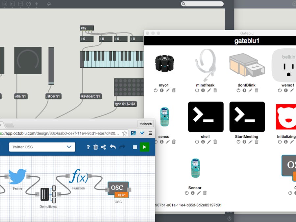Toggle power for mindfreak device
The image size is (296, 222).
197,90
